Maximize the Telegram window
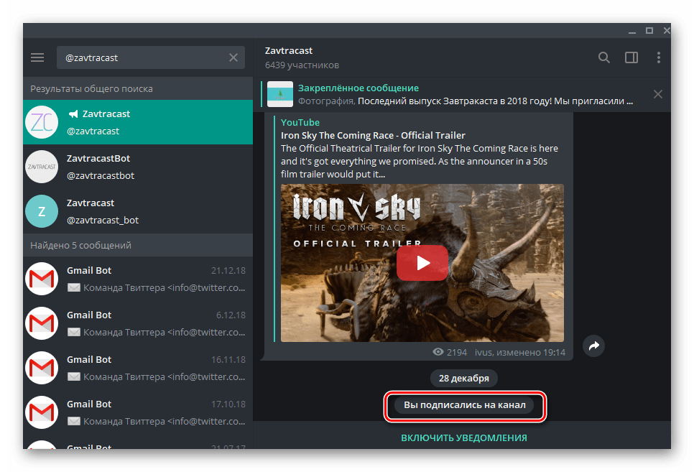 [x=649, y=31]
